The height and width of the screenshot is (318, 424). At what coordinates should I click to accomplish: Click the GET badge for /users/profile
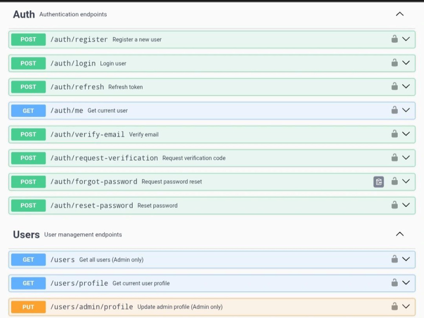[28, 283]
